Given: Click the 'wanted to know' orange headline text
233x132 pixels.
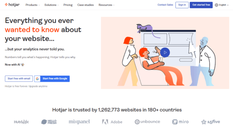Looking at the screenshot, I should click(32, 30).
